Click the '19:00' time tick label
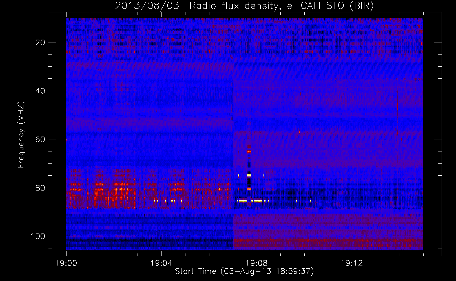This screenshot has height=281, width=456. [x=66, y=263]
